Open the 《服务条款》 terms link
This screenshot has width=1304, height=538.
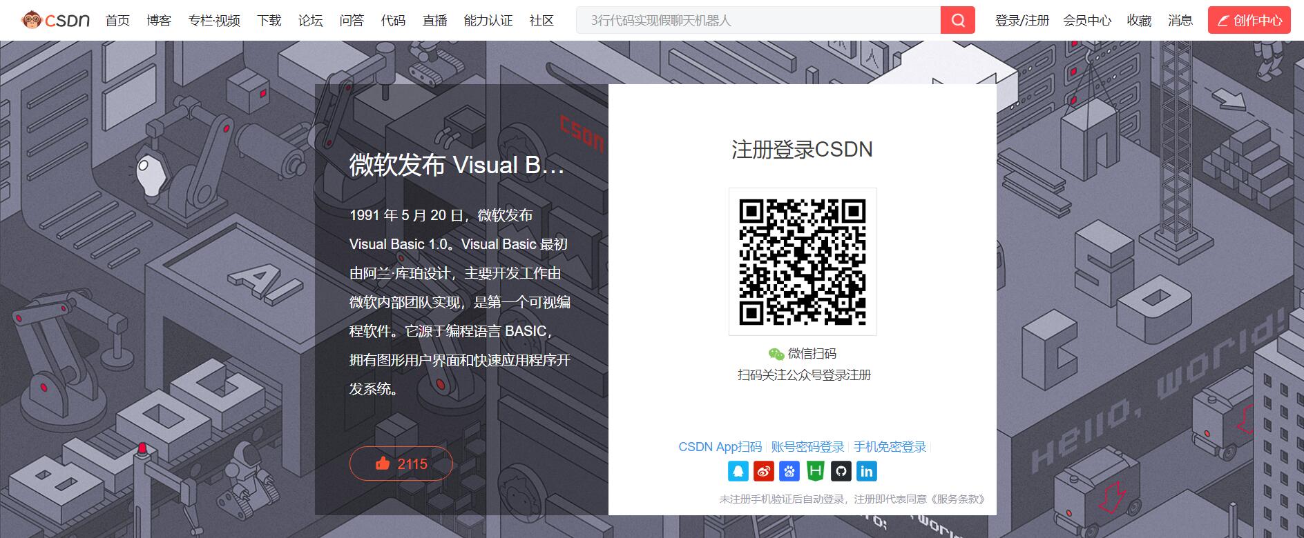point(959,499)
